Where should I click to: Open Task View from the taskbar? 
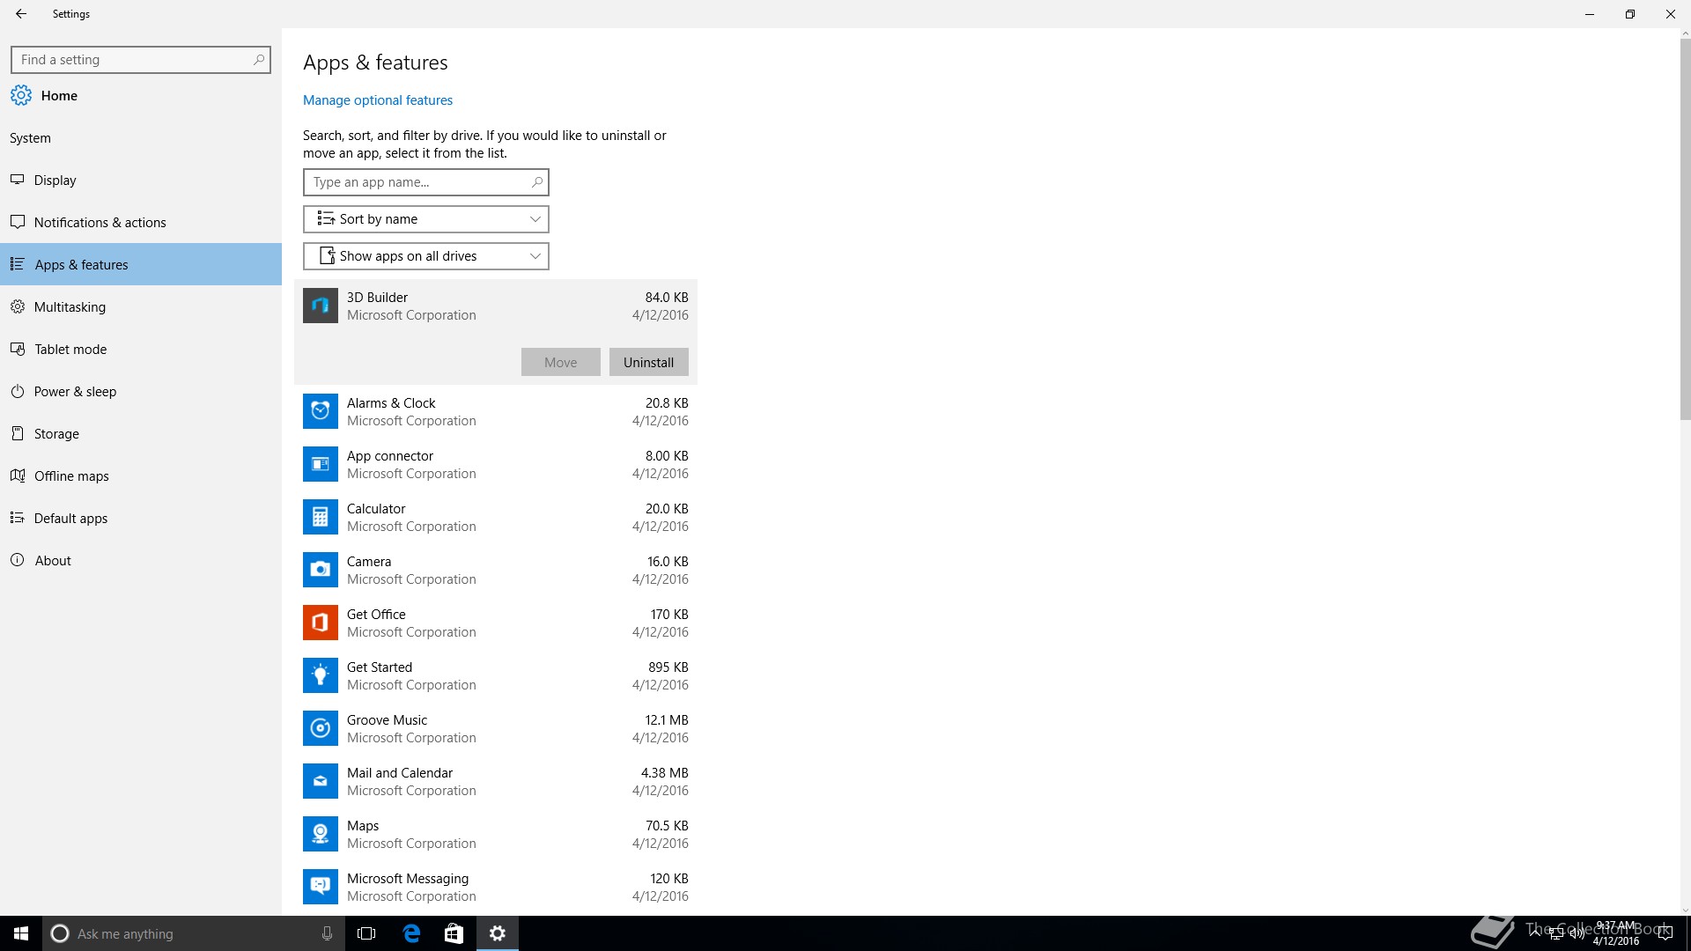point(366,933)
